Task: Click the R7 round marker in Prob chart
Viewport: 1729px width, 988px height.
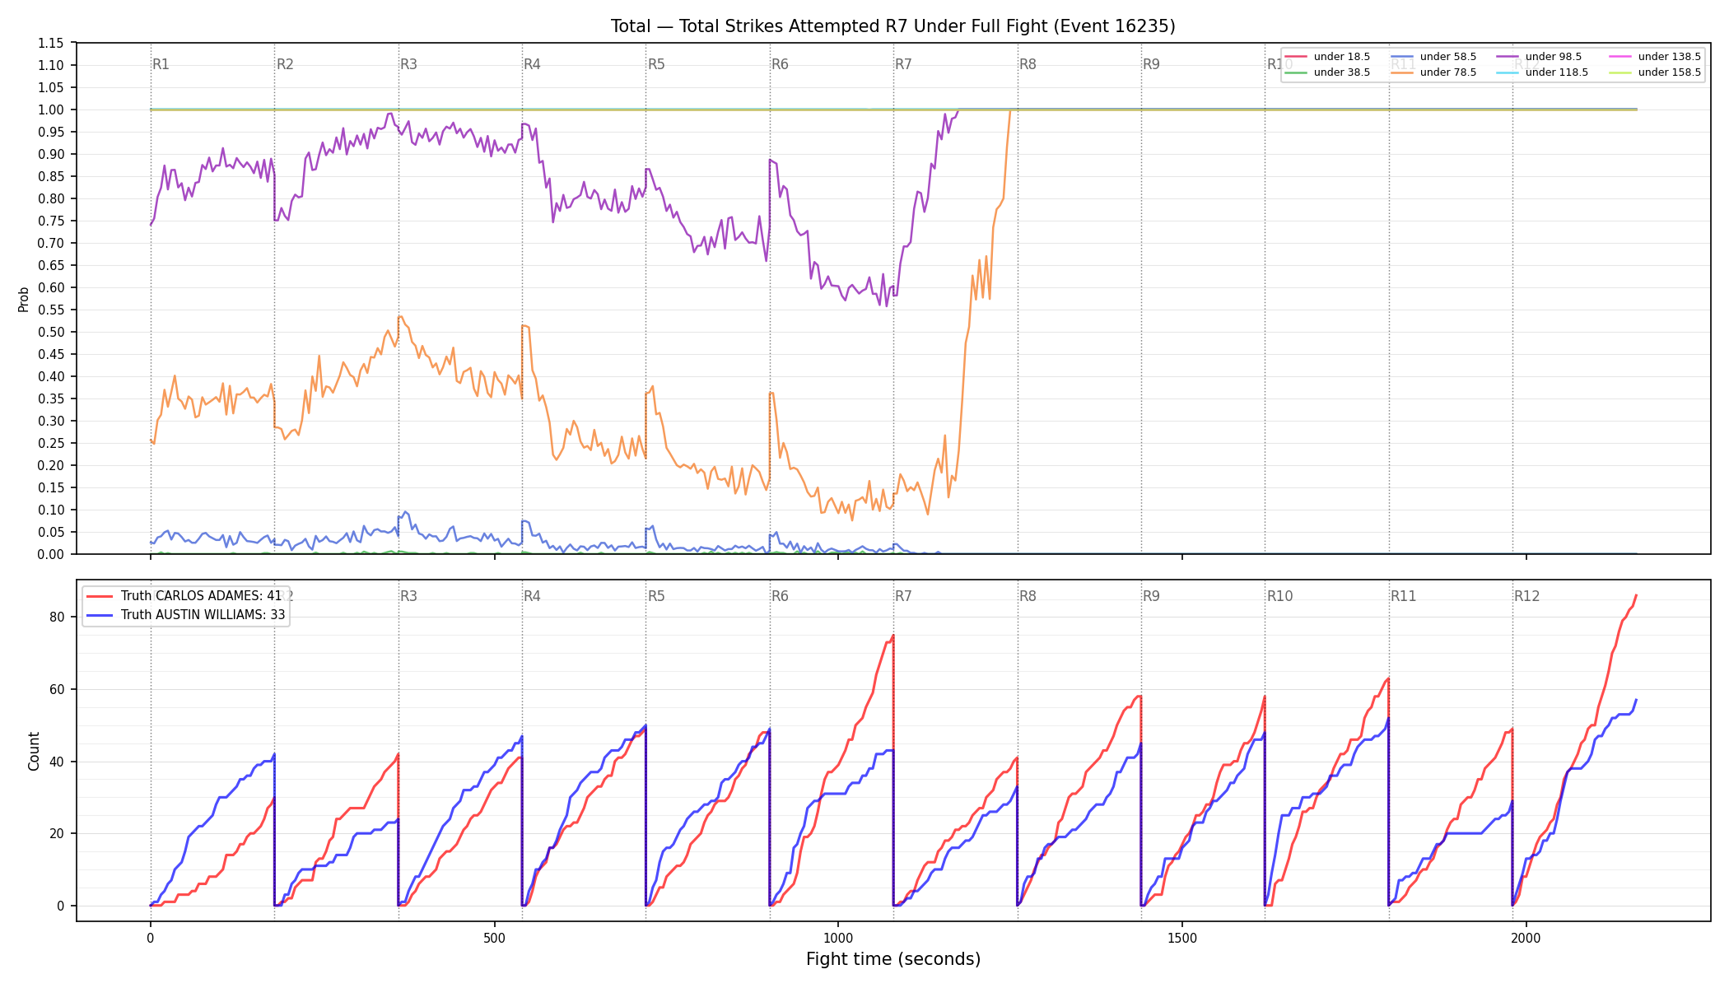Action: 903,64
